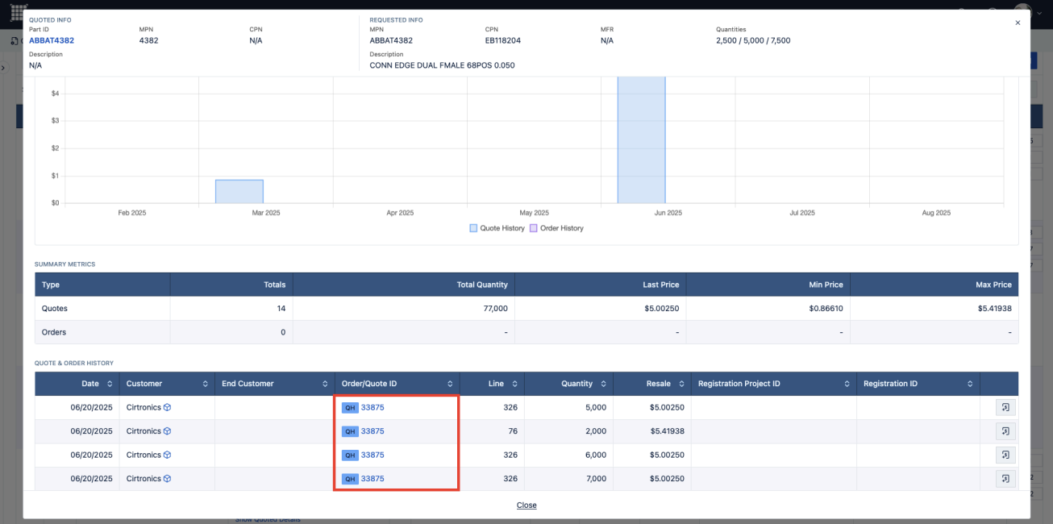
Task: Select the March 2025 quote history bar
Action: point(239,192)
